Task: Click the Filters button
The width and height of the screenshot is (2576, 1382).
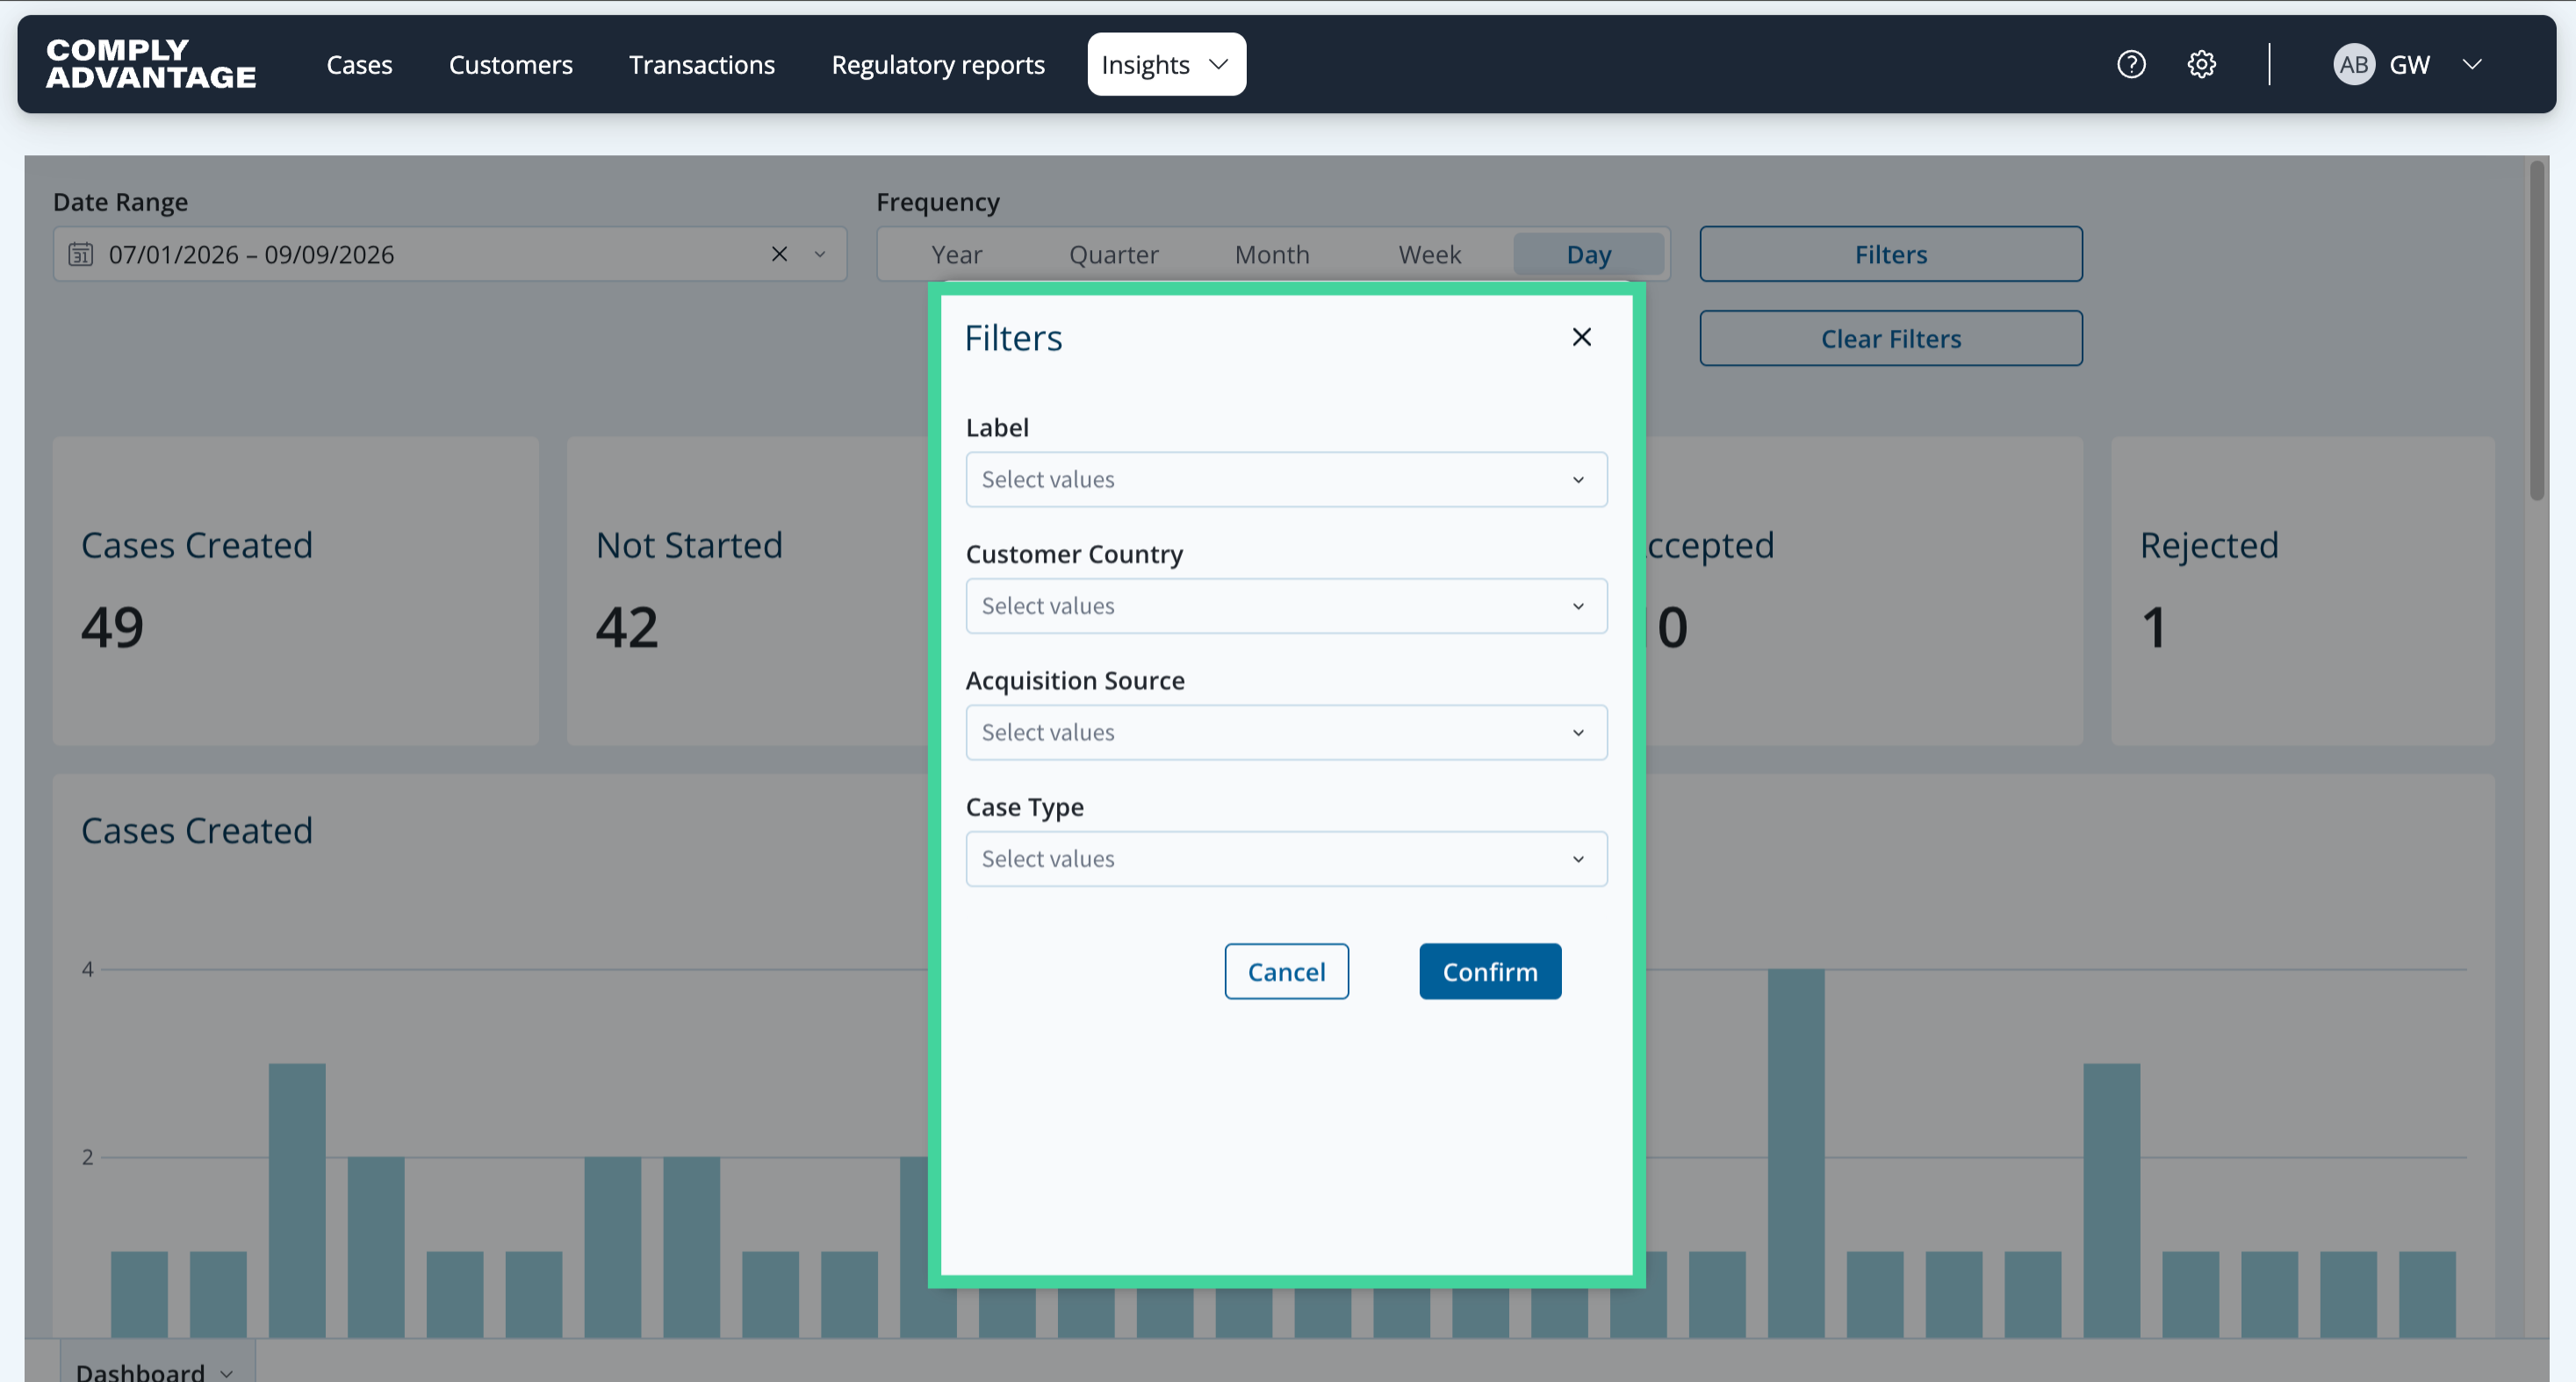Action: 1890,254
